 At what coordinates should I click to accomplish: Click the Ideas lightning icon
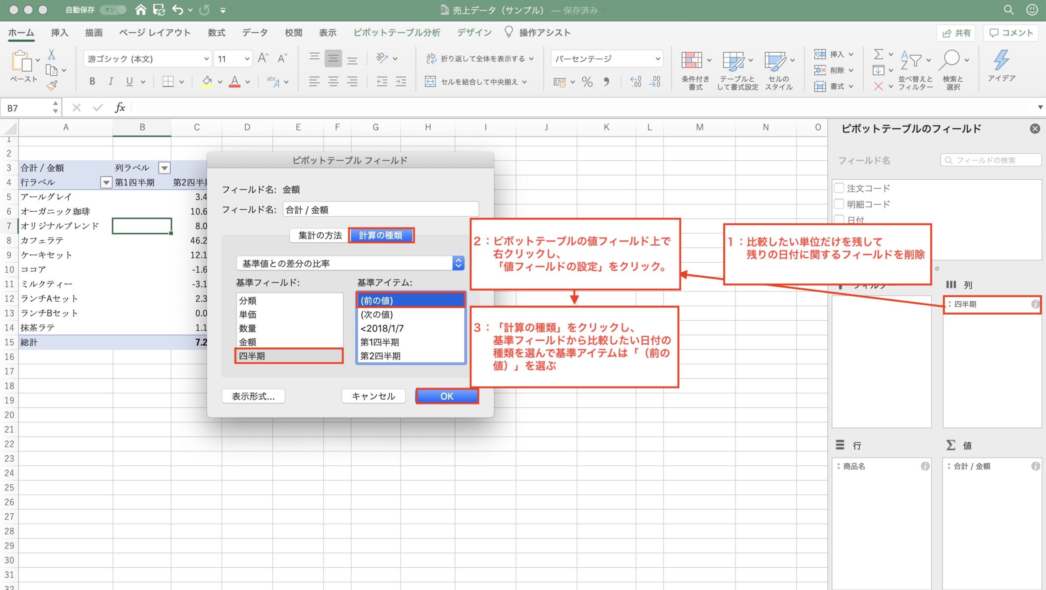(x=1001, y=60)
